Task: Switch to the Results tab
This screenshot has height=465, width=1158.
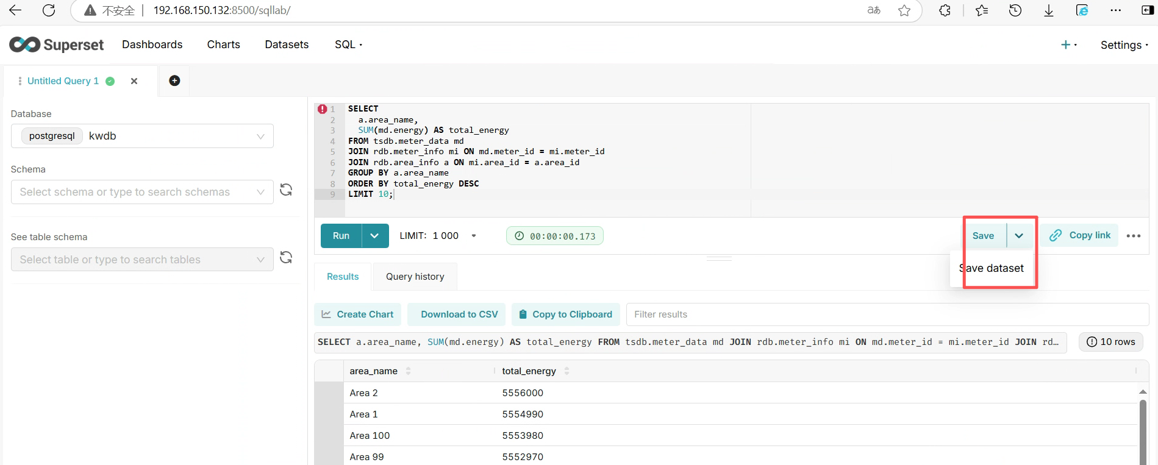Action: click(x=343, y=277)
